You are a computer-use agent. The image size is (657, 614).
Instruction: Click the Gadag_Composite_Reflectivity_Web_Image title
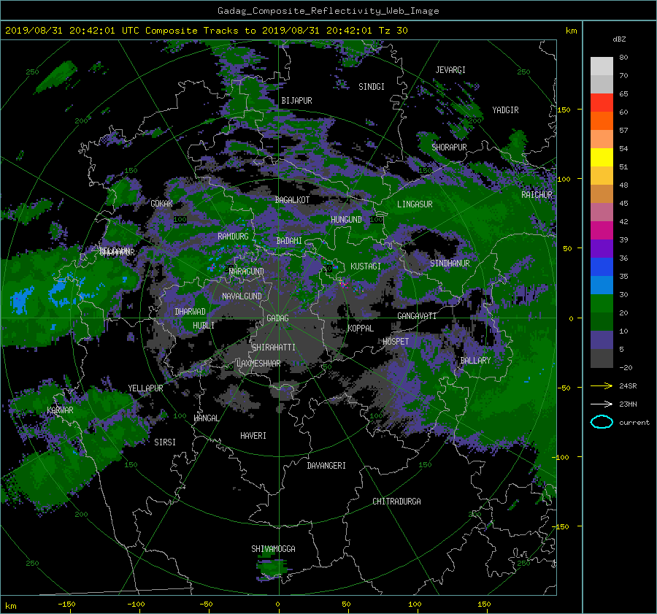click(x=328, y=11)
